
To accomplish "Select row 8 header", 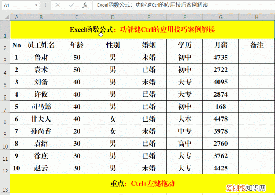I will point(5,119).
